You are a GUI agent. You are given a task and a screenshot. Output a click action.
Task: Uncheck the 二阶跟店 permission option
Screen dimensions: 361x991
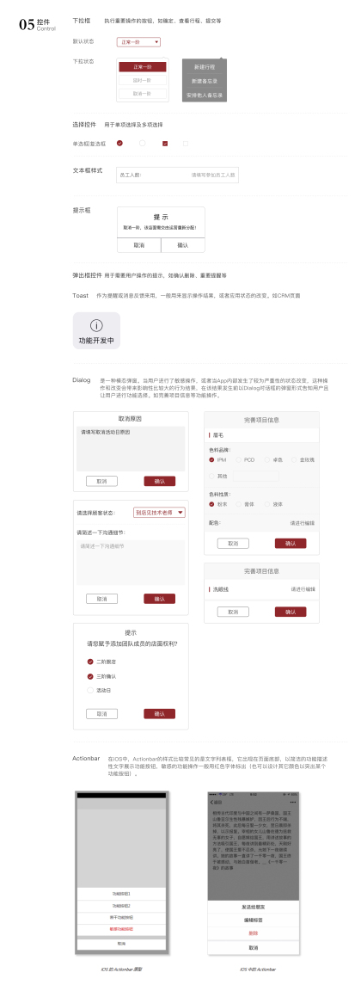[x=90, y=661]
